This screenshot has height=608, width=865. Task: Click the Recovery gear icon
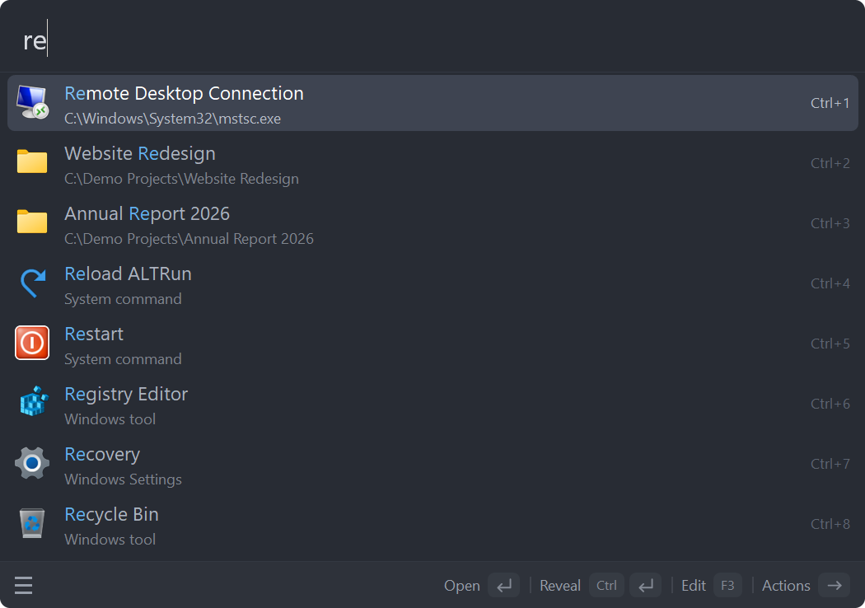32,463
